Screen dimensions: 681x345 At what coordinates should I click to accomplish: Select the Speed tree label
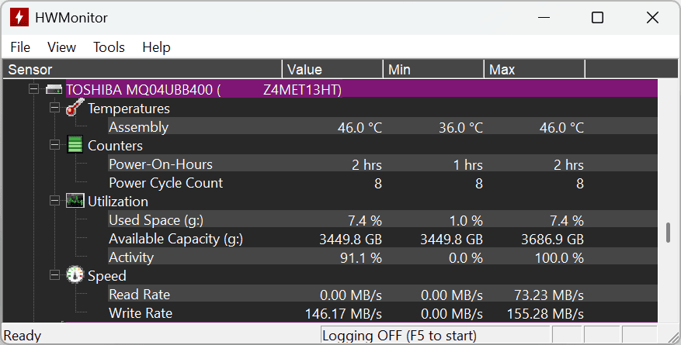tap(107, 276)
